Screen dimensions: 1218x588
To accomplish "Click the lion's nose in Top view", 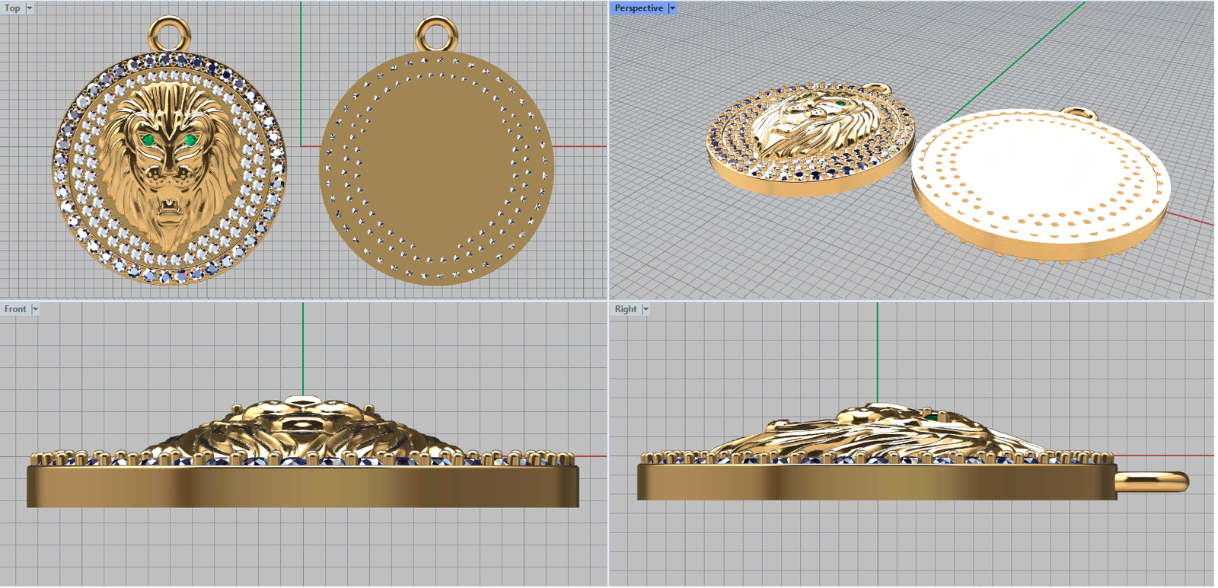I will tap(169, 176).
